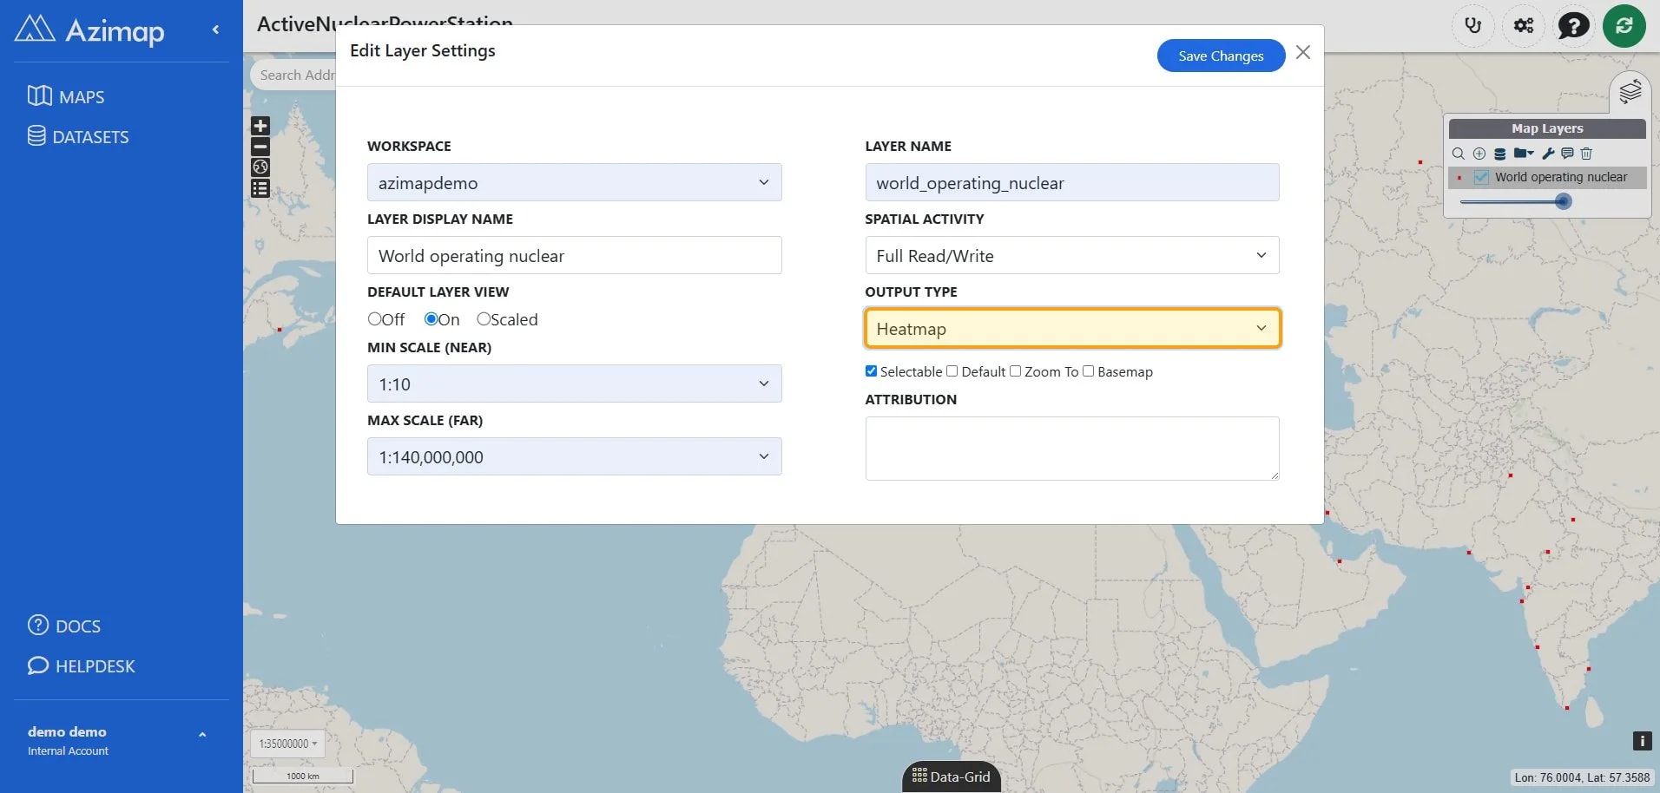This screenshot has height=793, width=1660.
Task: Click the wrench layer settings icon
Action: (x=1548, y=154)
